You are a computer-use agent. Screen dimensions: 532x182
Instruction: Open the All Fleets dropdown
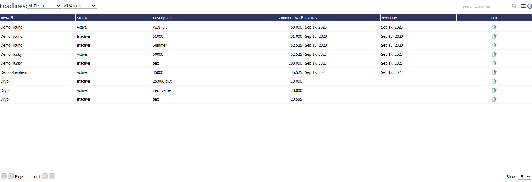[x=44, y=6]
